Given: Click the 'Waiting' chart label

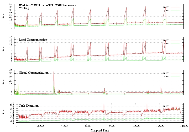Looking at the screenshot, I should (24, 8).
